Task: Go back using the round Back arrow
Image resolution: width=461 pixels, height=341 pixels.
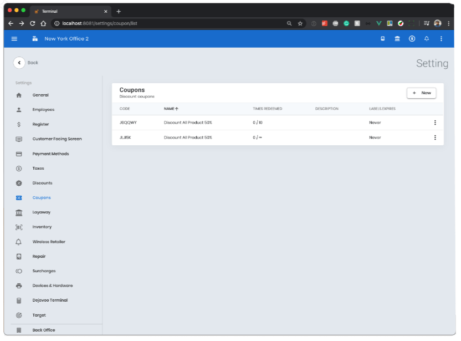Action: (x=19, y=63)
